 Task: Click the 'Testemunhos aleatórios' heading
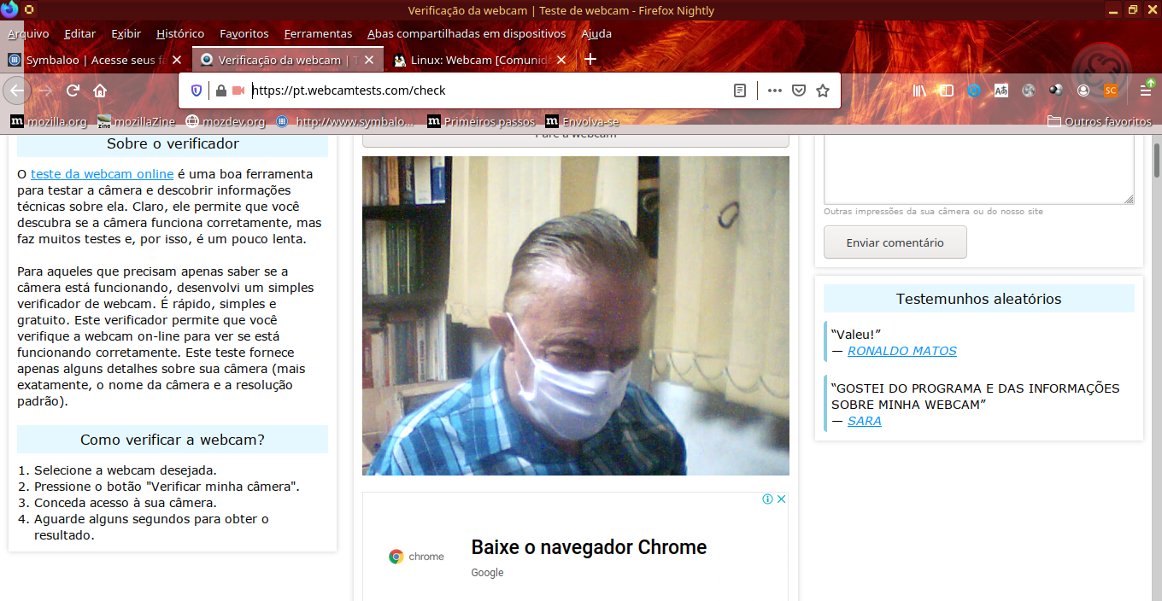click(979, 299)
